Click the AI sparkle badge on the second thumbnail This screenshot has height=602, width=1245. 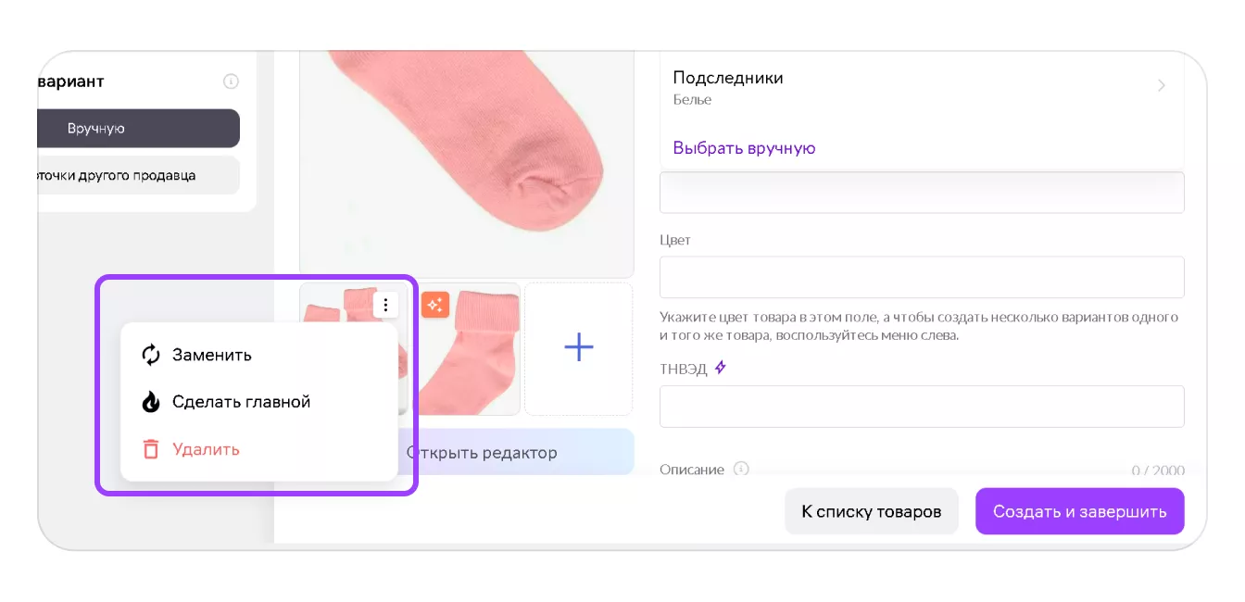click(x=435, y=305)
